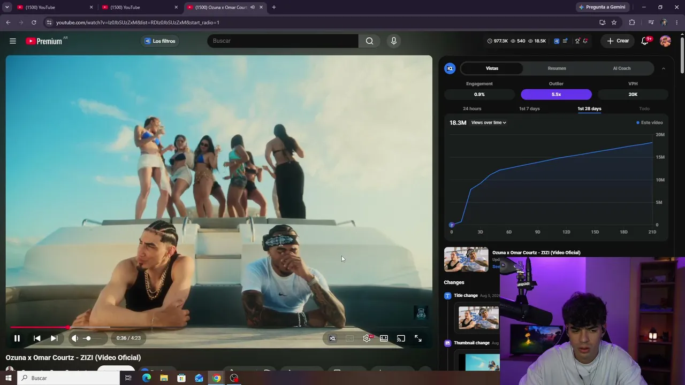Select the Outlier 5.5x metric
This screenshot has width=685, height=385.
556,95
